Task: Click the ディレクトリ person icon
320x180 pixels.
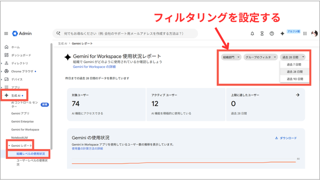Action: click(x=6, y=63)
